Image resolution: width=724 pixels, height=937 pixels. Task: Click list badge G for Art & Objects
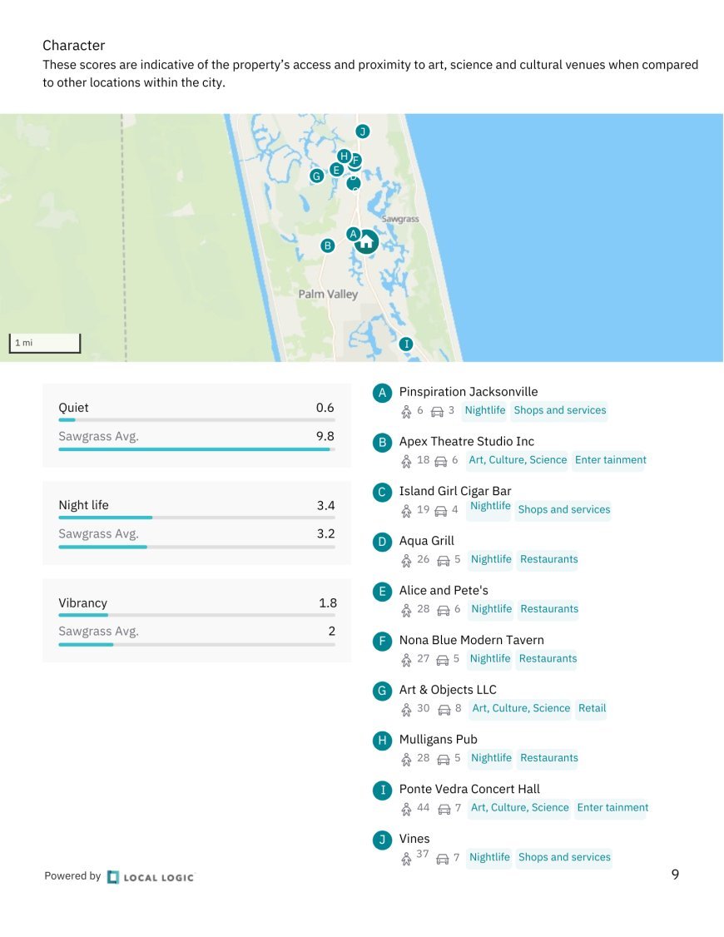382,691
